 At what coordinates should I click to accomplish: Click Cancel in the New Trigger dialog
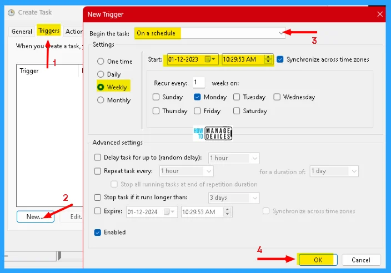click(x=361, y=260)
